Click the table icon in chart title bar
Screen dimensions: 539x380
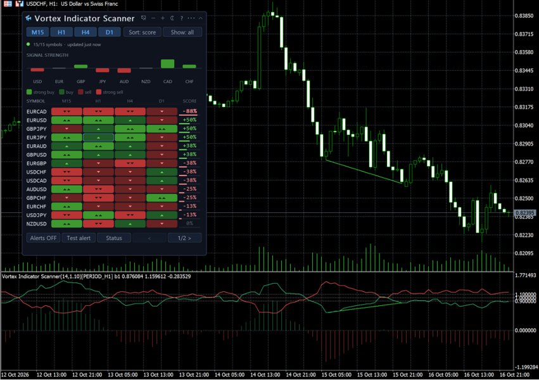pos(8,4)
